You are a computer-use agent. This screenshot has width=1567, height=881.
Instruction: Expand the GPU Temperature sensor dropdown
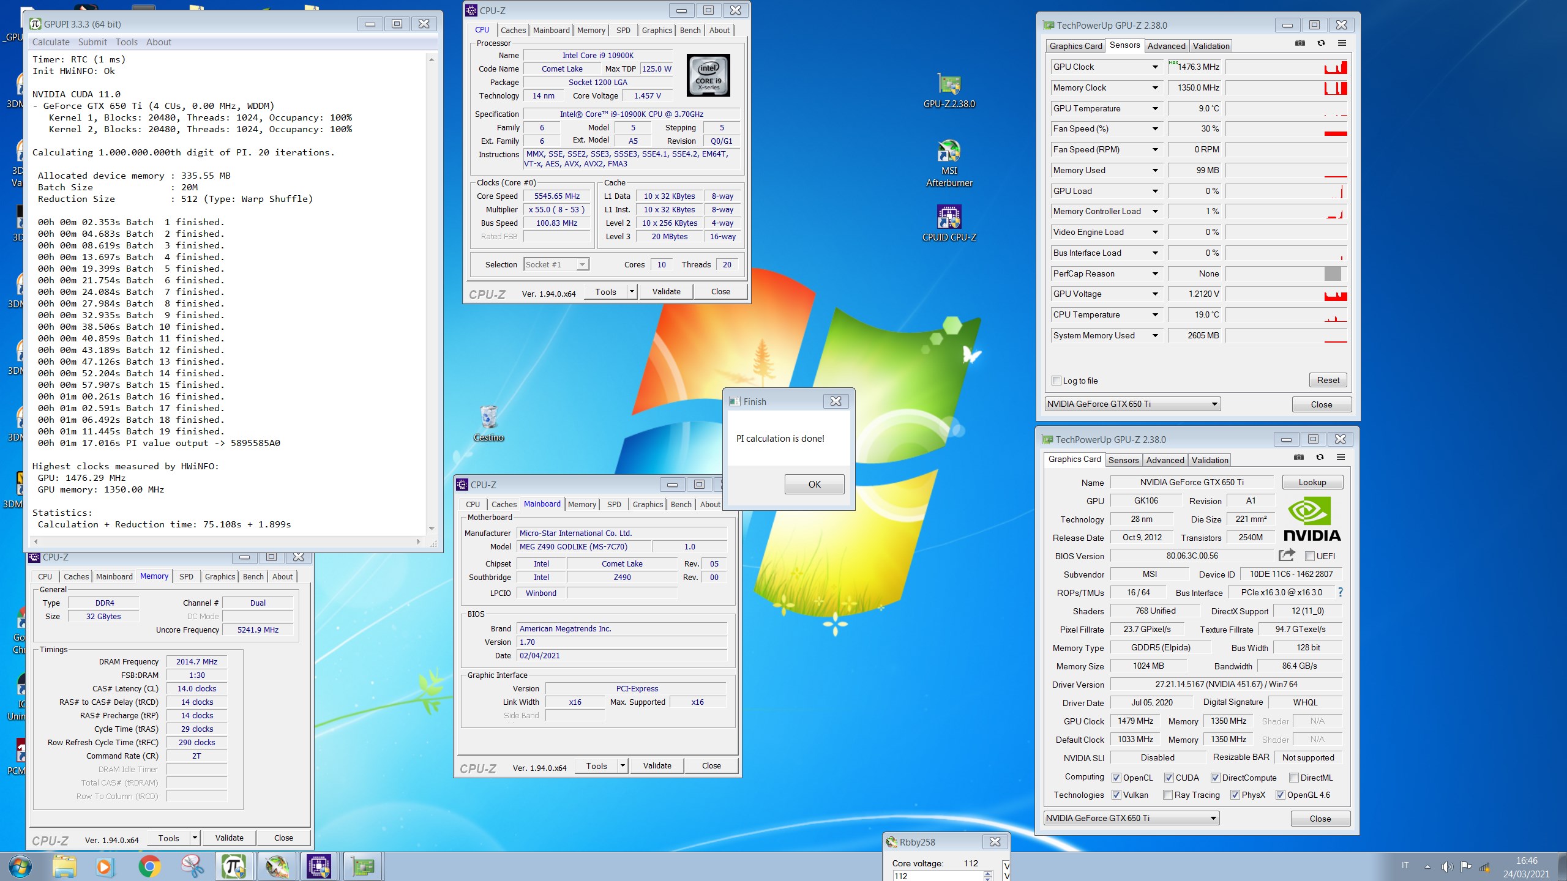tap(1155, 108)
